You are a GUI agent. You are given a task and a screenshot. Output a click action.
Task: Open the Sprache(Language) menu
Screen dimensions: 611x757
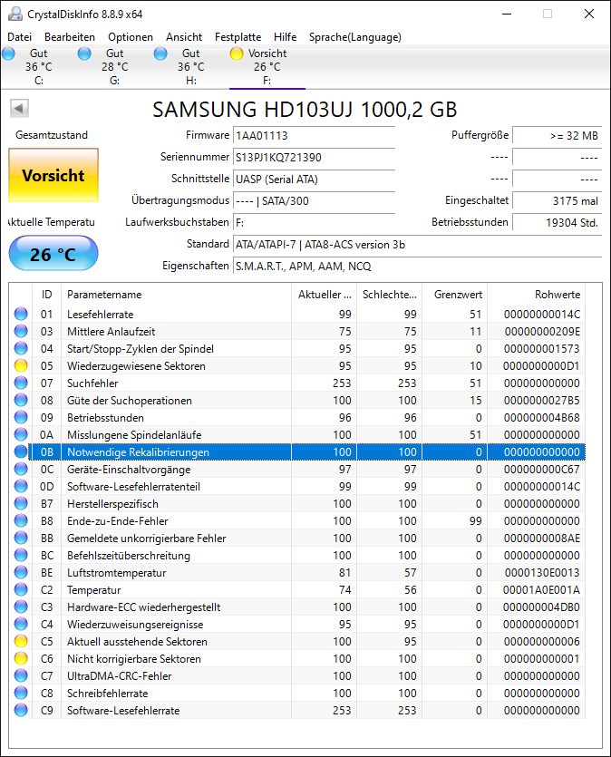coord(355,37)
